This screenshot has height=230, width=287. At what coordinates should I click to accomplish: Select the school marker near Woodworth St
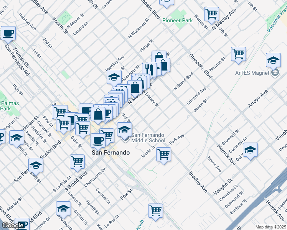63,209
